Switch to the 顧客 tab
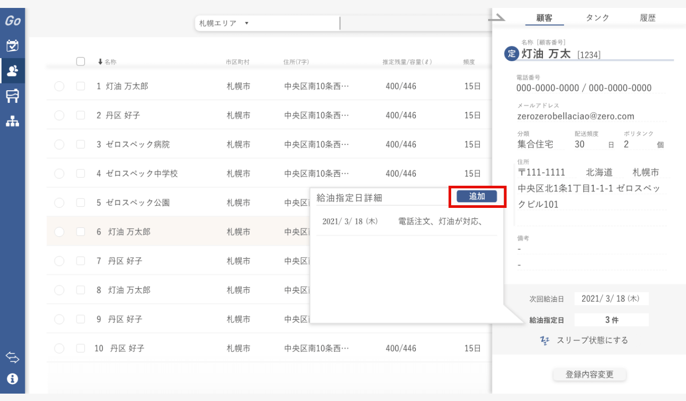 pos(544,18)
